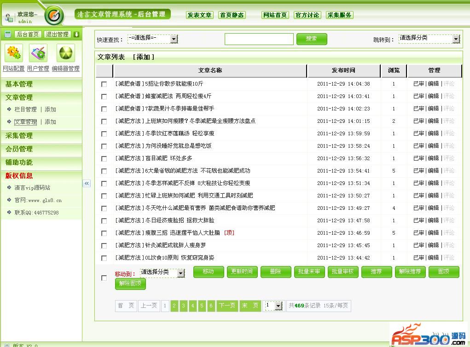Click 末页 in pagination
Screen dimensions: 470x347
[x=250, y=306]
